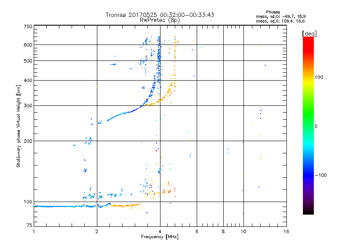Pick the black bottom of the colorbar
This screenshot has height=252, width=337.
tap(308, 211)
